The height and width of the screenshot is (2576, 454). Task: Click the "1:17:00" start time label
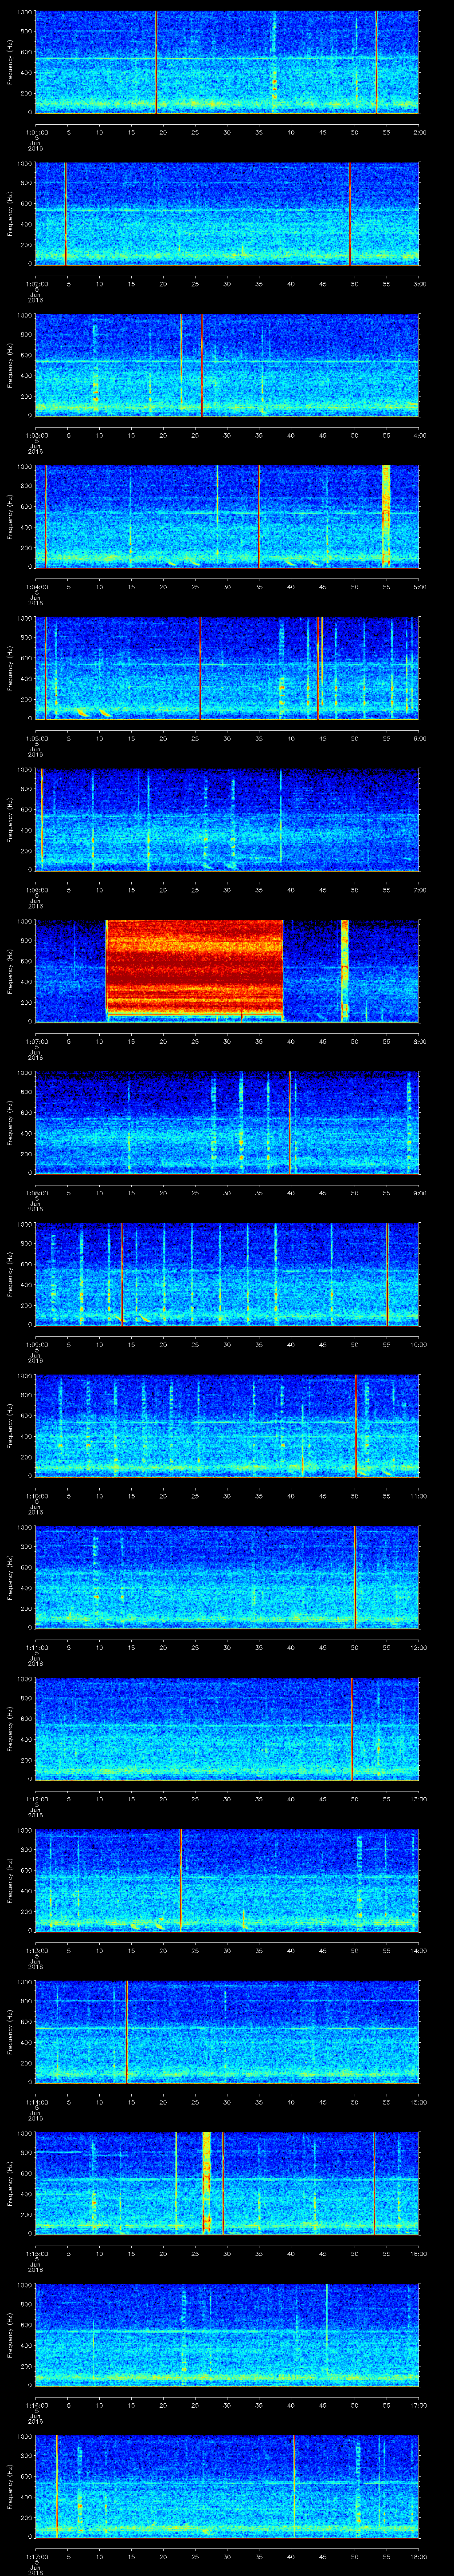36,2556
